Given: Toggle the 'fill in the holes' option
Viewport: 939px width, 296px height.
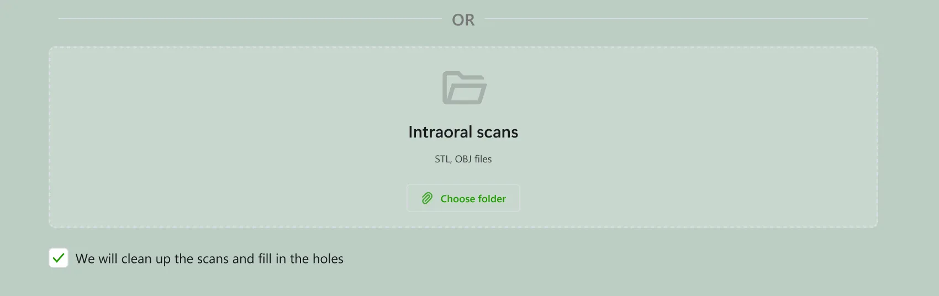Looking at the screenshot, I should (x=59, y=258).
